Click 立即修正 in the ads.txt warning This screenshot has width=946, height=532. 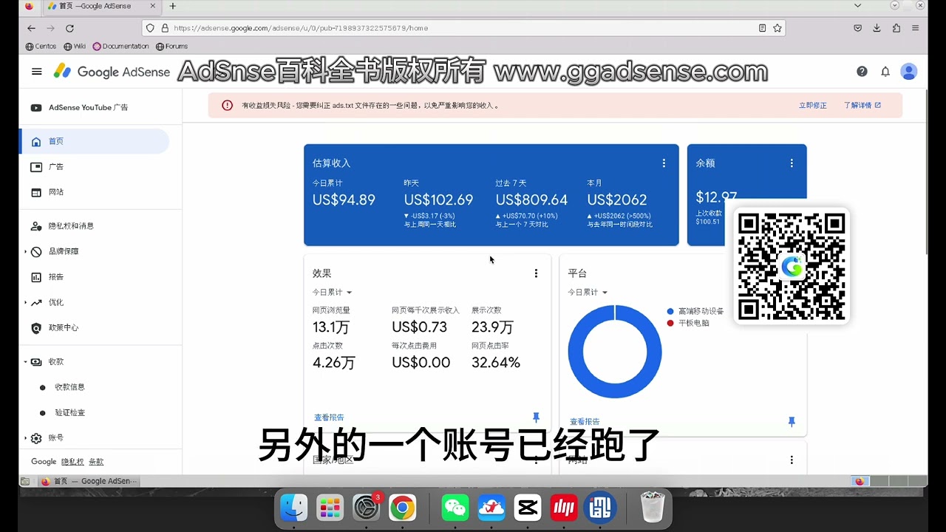click(812, 106)
